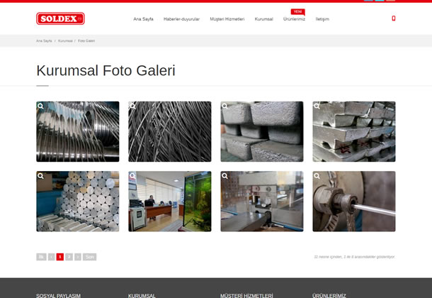Click the Kurumsal Foto Galeri title
This screenshot has width=432, height=298.
(106, 70)
